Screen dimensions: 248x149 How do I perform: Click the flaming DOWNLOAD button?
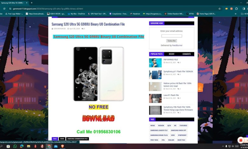point(98,118)
